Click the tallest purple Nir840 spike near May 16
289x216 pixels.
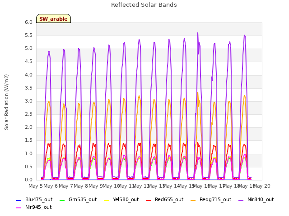(x=198, y=34)
